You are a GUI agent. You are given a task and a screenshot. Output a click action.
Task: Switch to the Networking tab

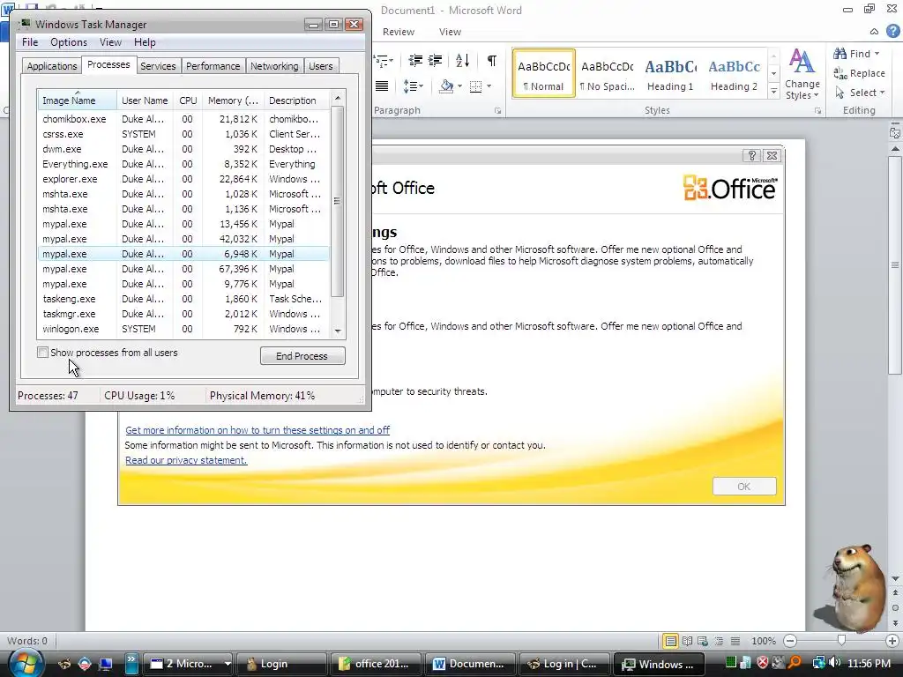tap(274, 66)
